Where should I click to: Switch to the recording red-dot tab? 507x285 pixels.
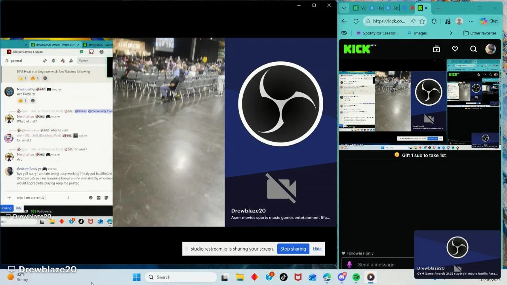(x=412, y=8)
